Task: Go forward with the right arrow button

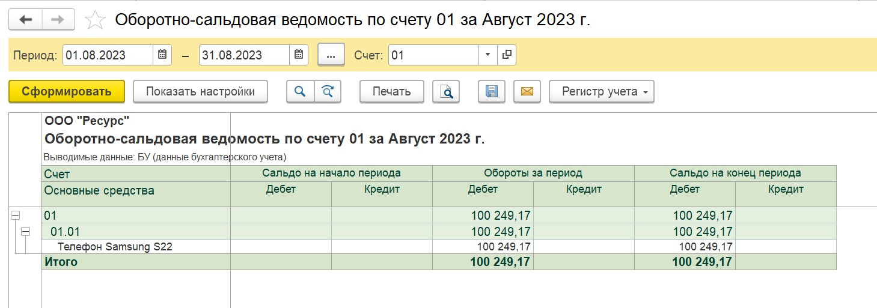Action: (x=58, y=19)
